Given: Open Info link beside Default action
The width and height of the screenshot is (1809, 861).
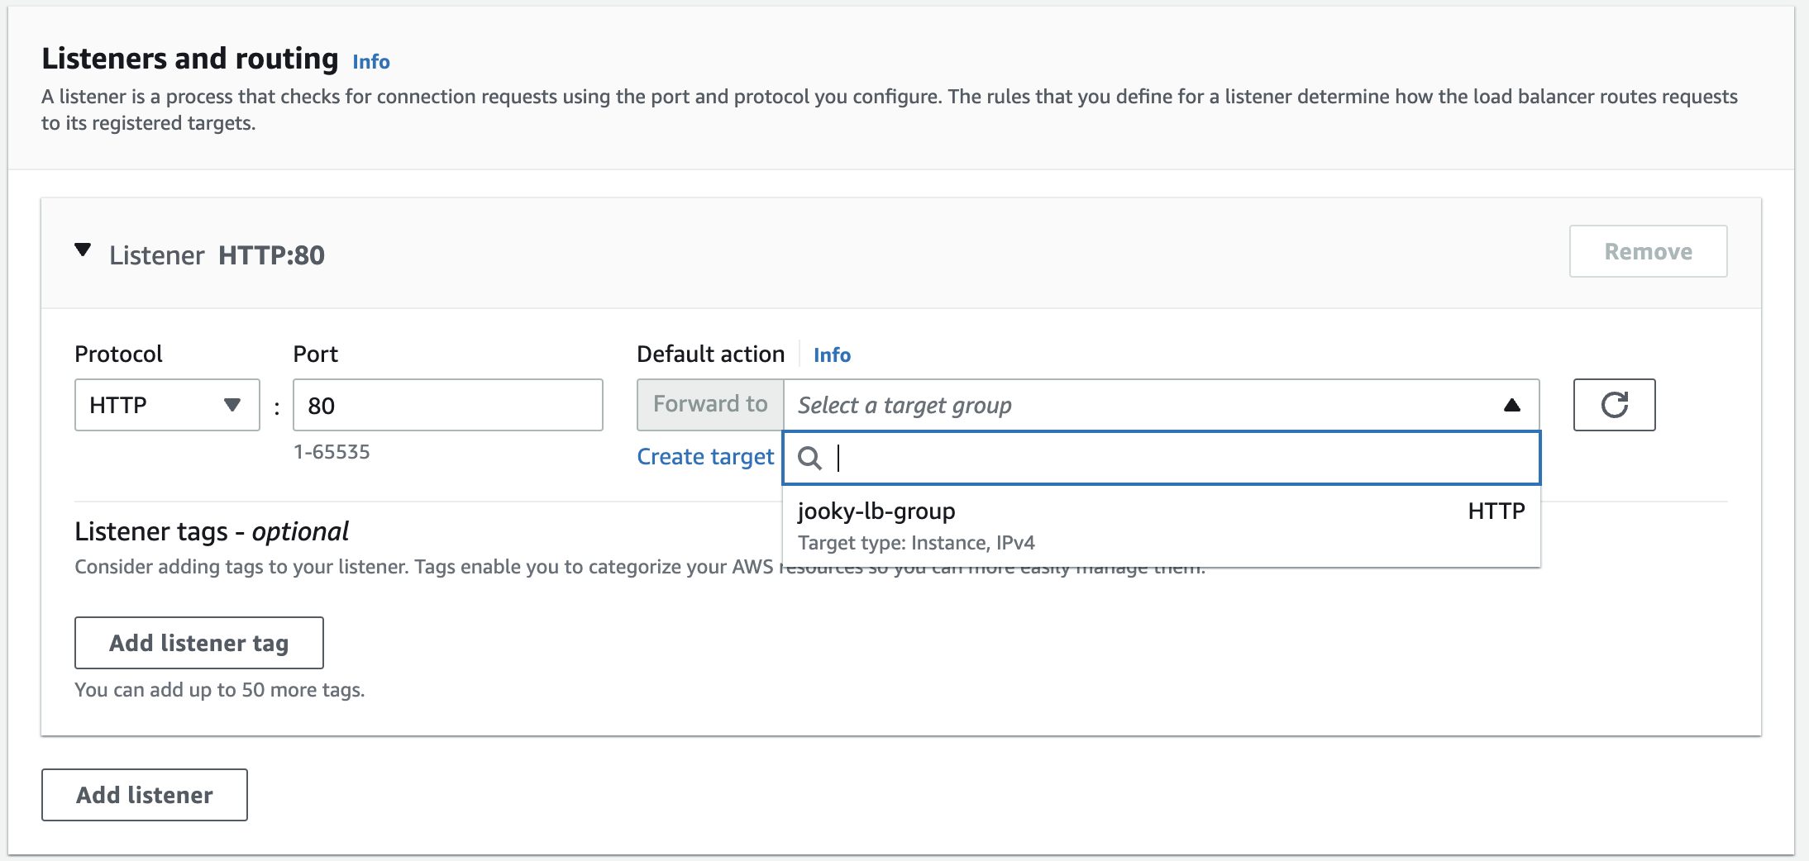Looking at the screenshot, I should click(x=831, y=355).
